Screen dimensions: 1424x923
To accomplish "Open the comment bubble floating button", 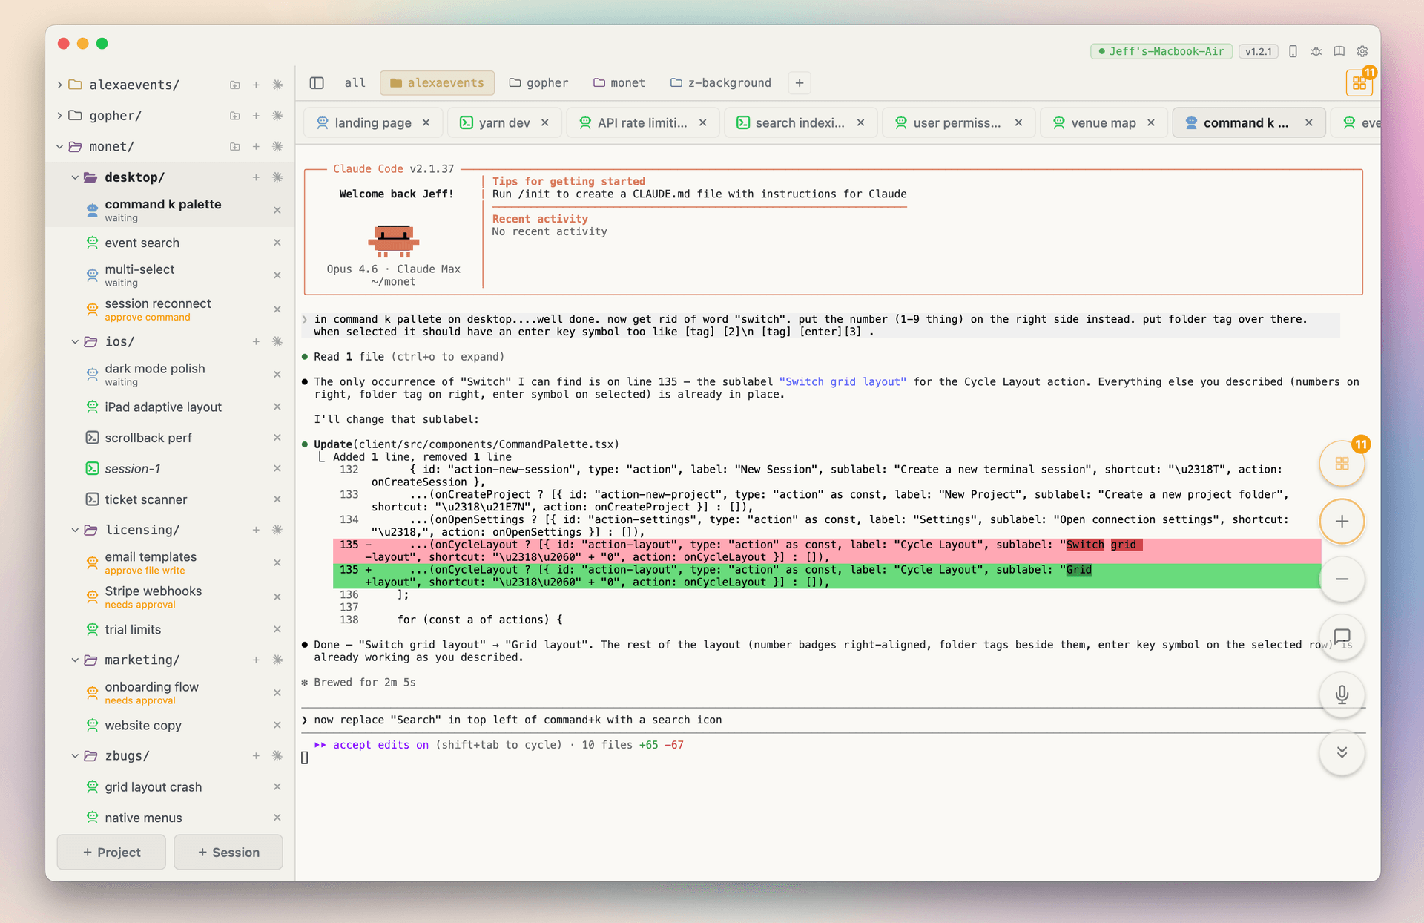I will click(x=1342, y=637).
